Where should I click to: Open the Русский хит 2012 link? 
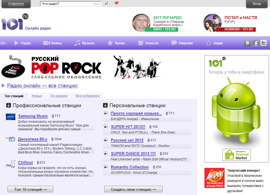[x=127, y=140]
